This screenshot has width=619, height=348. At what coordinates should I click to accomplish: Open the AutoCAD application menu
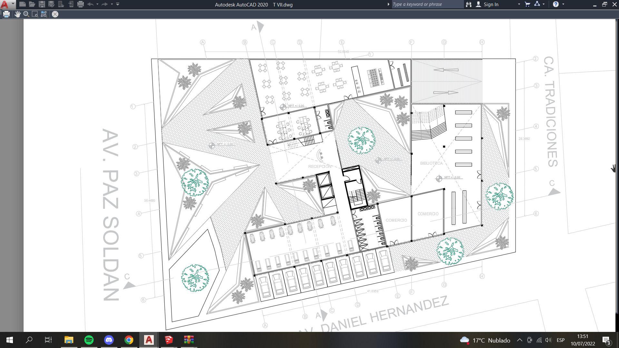[7, 5]
